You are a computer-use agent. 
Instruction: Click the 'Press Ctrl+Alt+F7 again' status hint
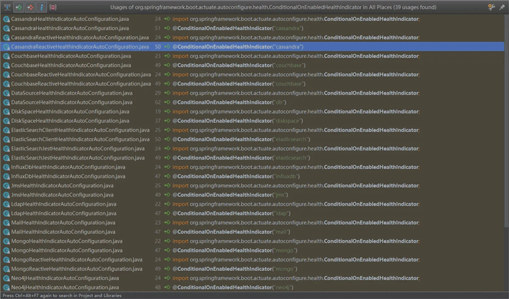click(x=62, y=295)
